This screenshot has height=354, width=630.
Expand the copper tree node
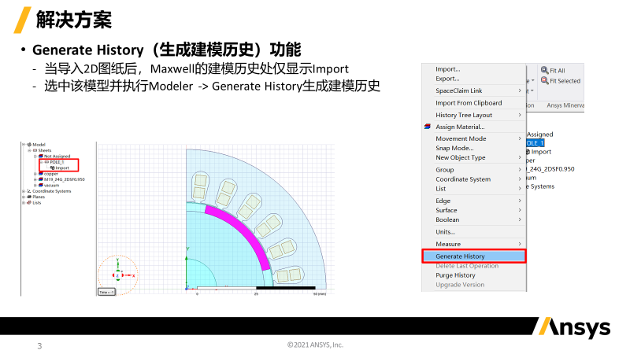click(35, 174)
